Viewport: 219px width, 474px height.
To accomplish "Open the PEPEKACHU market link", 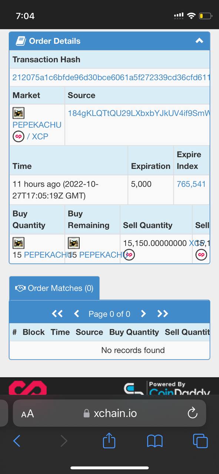I will click(x=37, y=125).
